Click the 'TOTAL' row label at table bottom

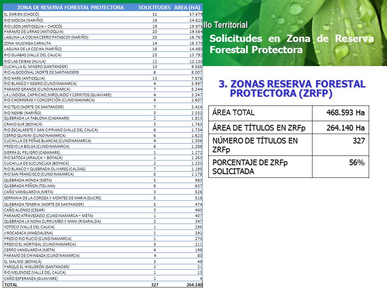coord(11,285)
